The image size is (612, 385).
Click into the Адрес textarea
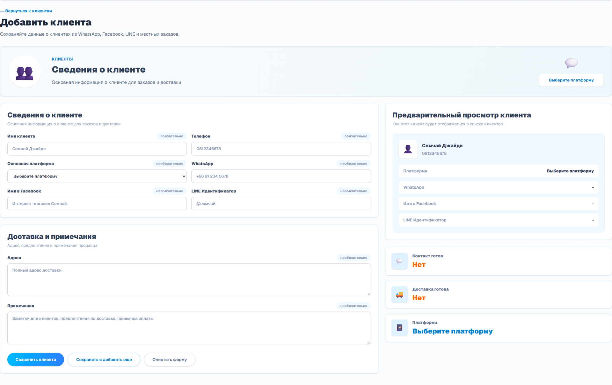pyautogui.click(x=189, y=280)
